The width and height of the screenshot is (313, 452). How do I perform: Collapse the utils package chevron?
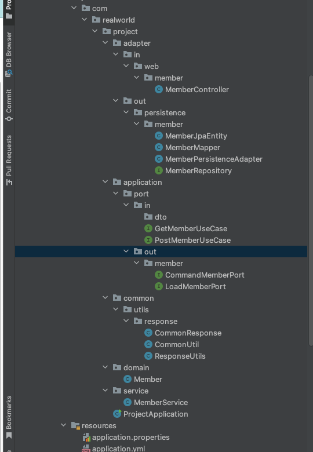tap(115, 309)
